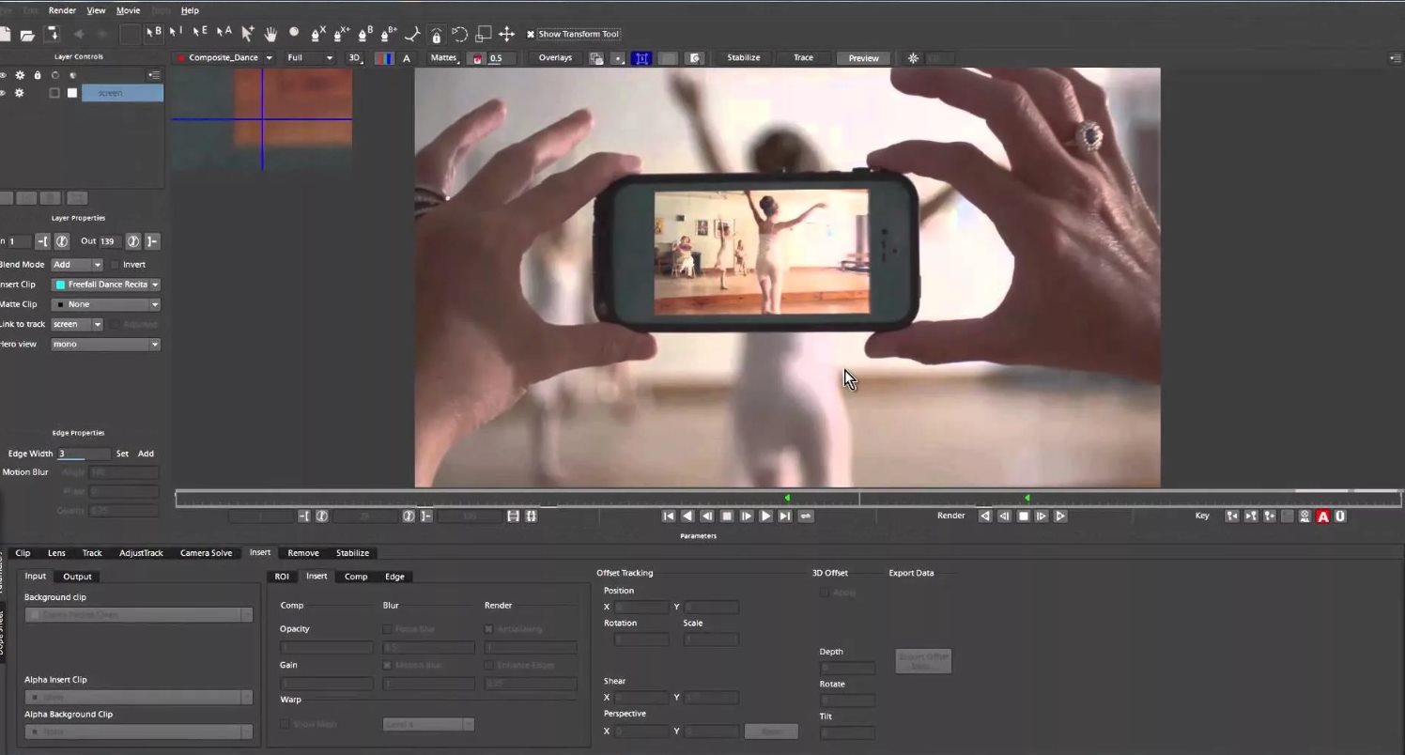Toggle the Show Transform Tool checkbox

coord(531,35)
